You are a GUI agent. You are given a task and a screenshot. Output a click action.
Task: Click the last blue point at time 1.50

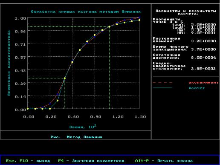[x=139, y=17]
